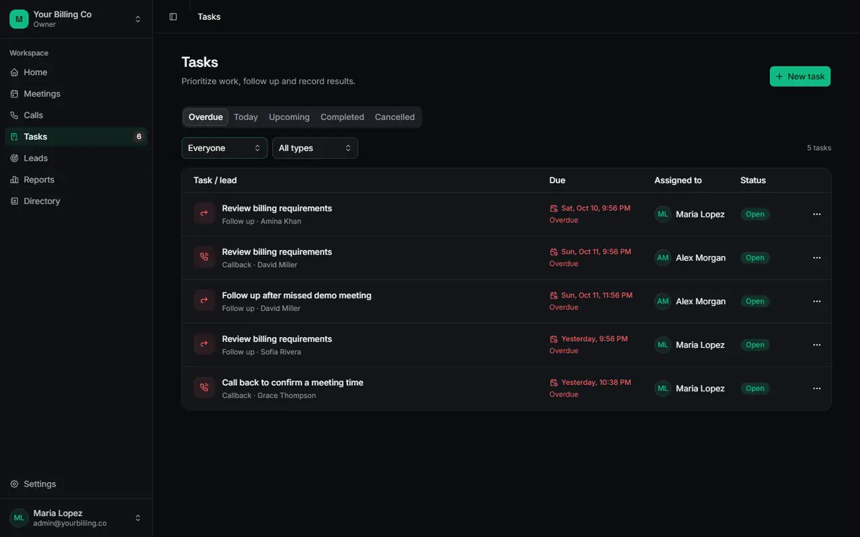Open row actions for missed demo meeting task

(817, 301)
